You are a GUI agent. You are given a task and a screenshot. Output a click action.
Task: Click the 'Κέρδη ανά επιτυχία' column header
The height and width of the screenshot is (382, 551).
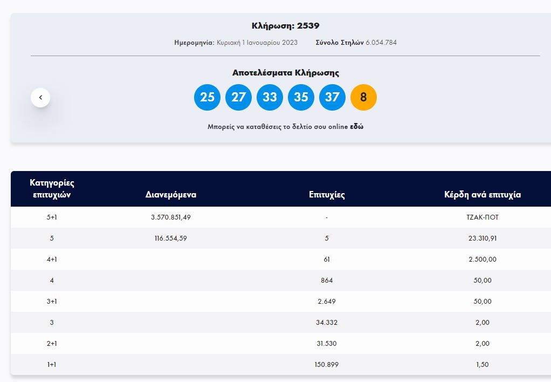pos(483,195)
